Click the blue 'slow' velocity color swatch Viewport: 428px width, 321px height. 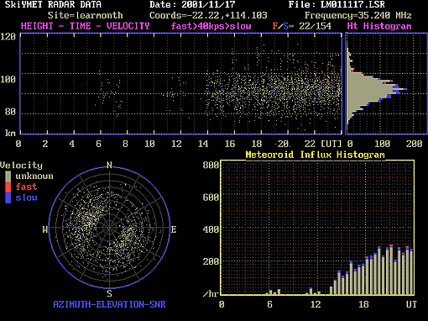8,197
